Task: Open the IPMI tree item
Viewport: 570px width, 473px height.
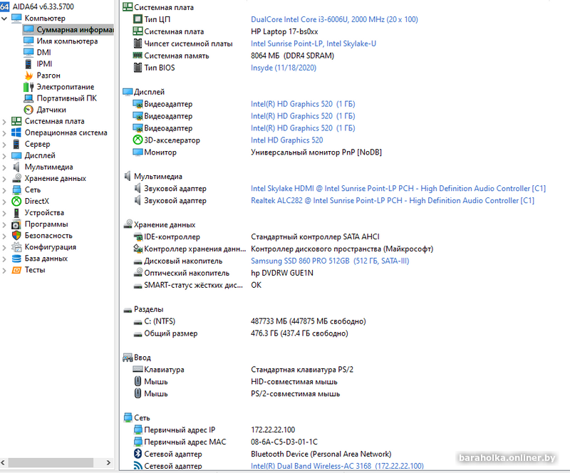Action: click(x=44, y=64)
